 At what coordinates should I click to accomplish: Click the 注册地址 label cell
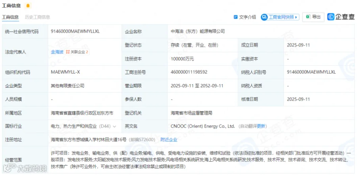point(25,139)
